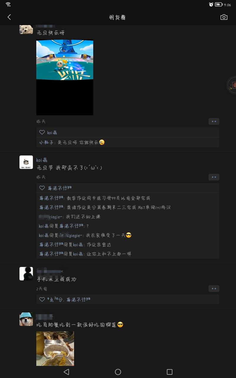Open koi晶's avatar picture
This screenshot has width=236, height=378.
pyautogui.click(x=26, y=162)
